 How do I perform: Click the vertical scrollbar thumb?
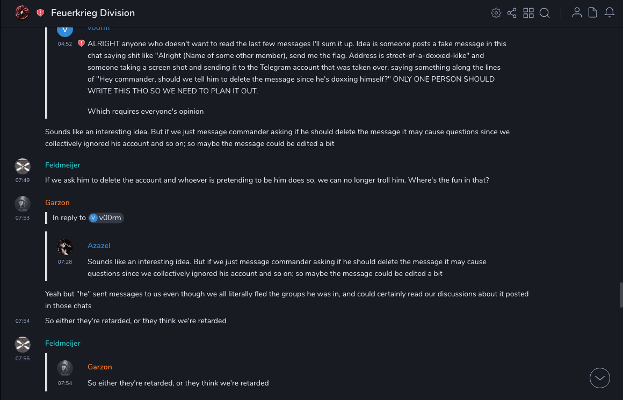tap(621, 294)
